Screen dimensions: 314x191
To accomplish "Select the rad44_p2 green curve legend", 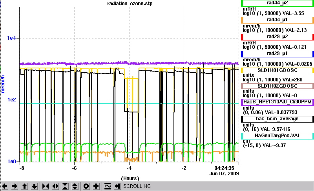I will point(277,3).
